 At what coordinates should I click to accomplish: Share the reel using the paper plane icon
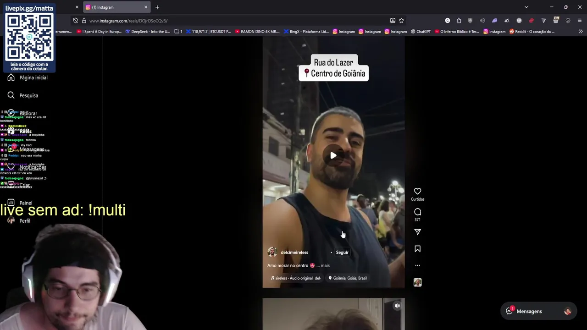[417, 232]
